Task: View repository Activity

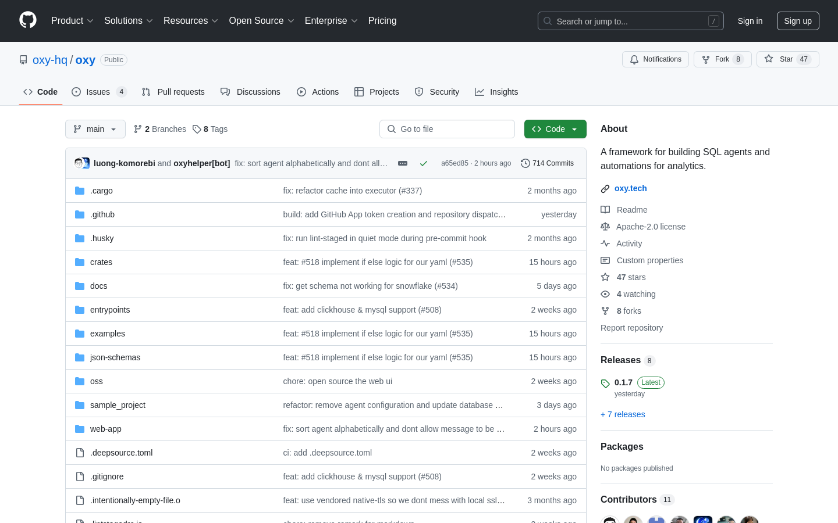Action: click(x=622, y=243)
